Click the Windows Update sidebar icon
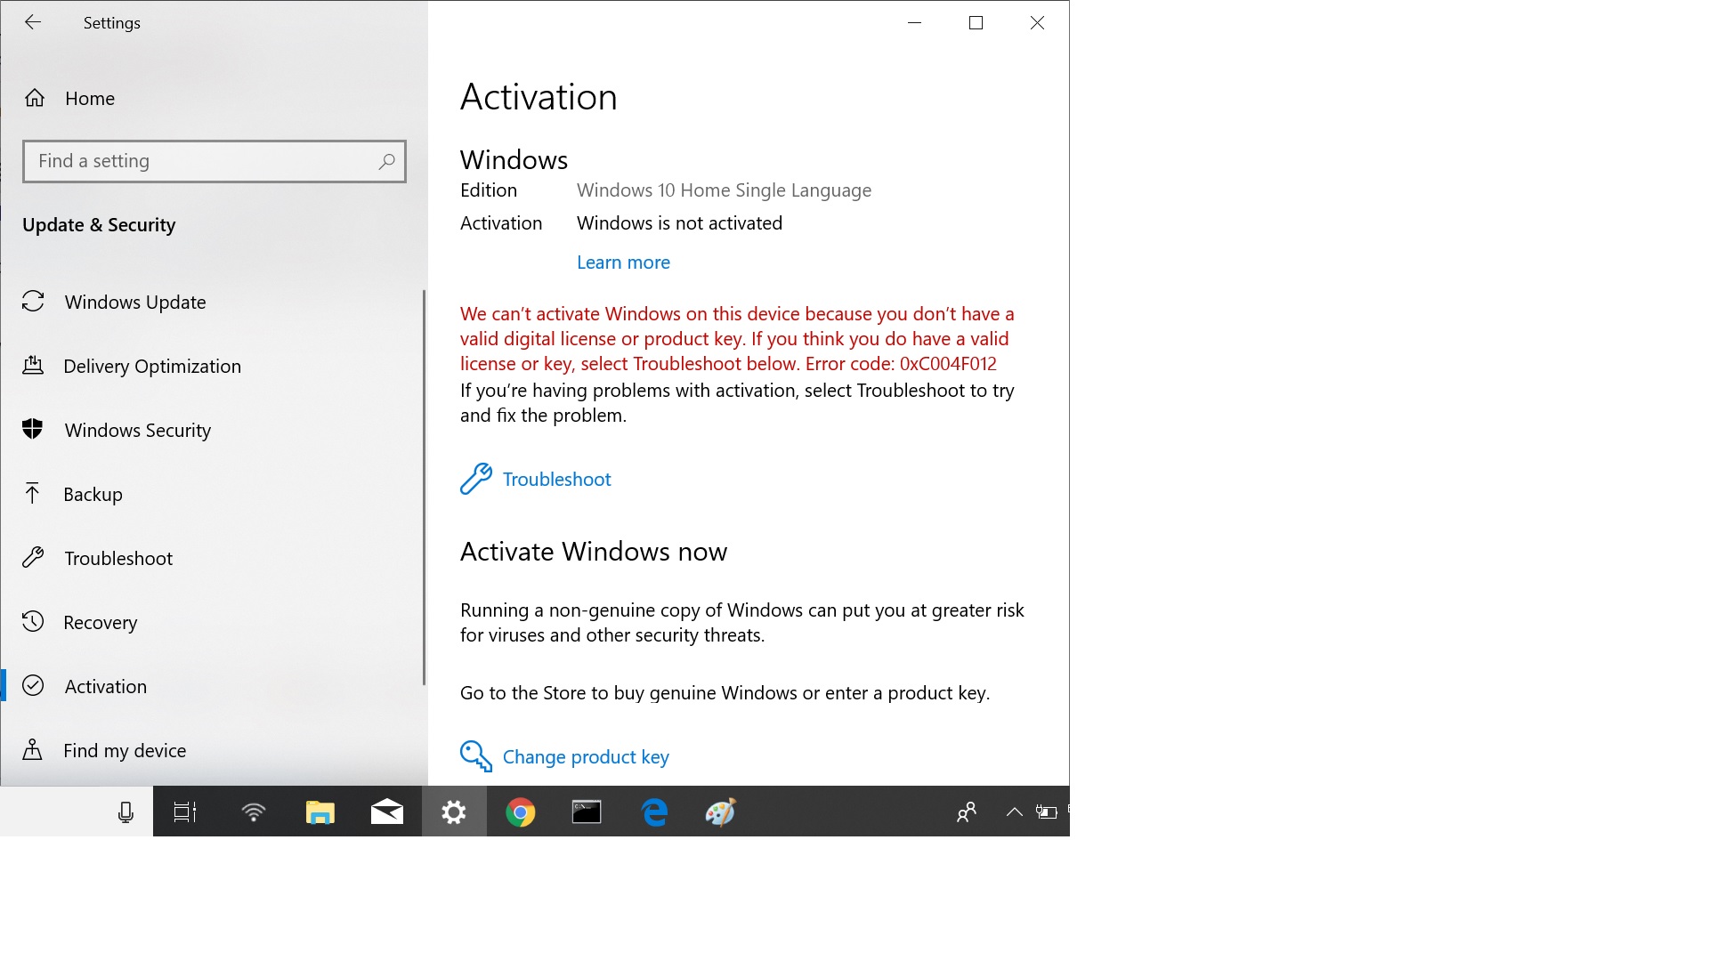The image size is (1709, 961). (33, 302)
